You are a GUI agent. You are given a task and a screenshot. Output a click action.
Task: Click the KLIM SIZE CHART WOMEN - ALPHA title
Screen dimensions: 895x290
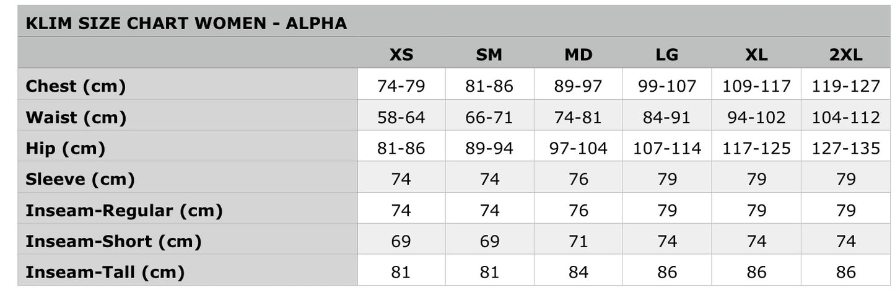(x=186, y=24)
